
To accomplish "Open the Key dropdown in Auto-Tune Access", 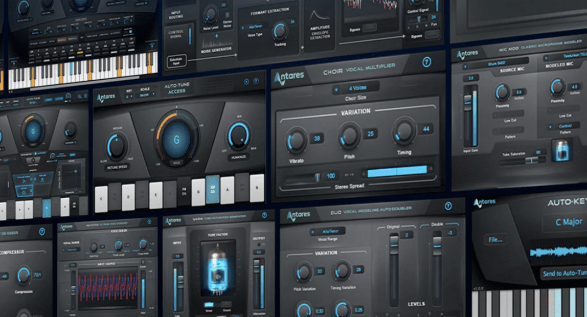I will [x=129, y=97].
